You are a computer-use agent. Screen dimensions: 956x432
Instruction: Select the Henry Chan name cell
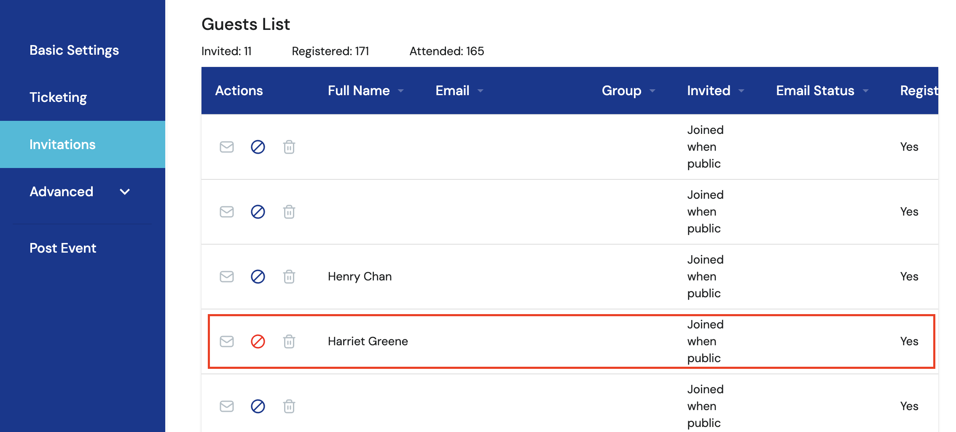pyautogui.click(x=360, y=277)
